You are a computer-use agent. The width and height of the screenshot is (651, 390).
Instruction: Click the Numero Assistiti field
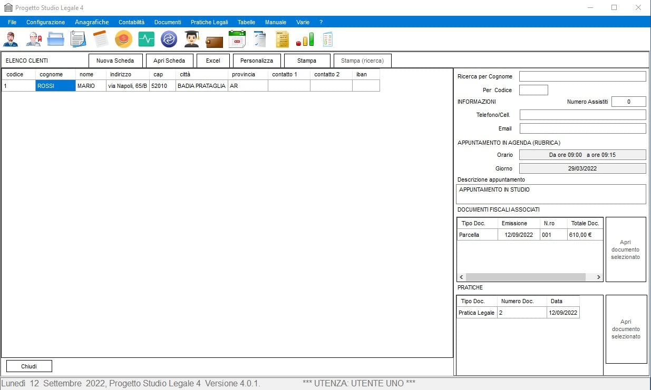click(629, 102)
